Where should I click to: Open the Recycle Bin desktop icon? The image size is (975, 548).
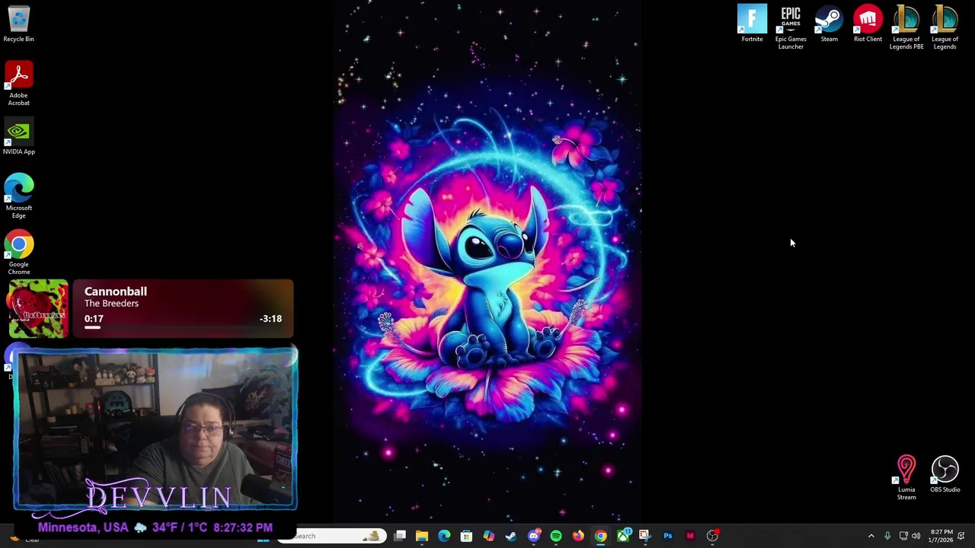click(x=18, y=24)
